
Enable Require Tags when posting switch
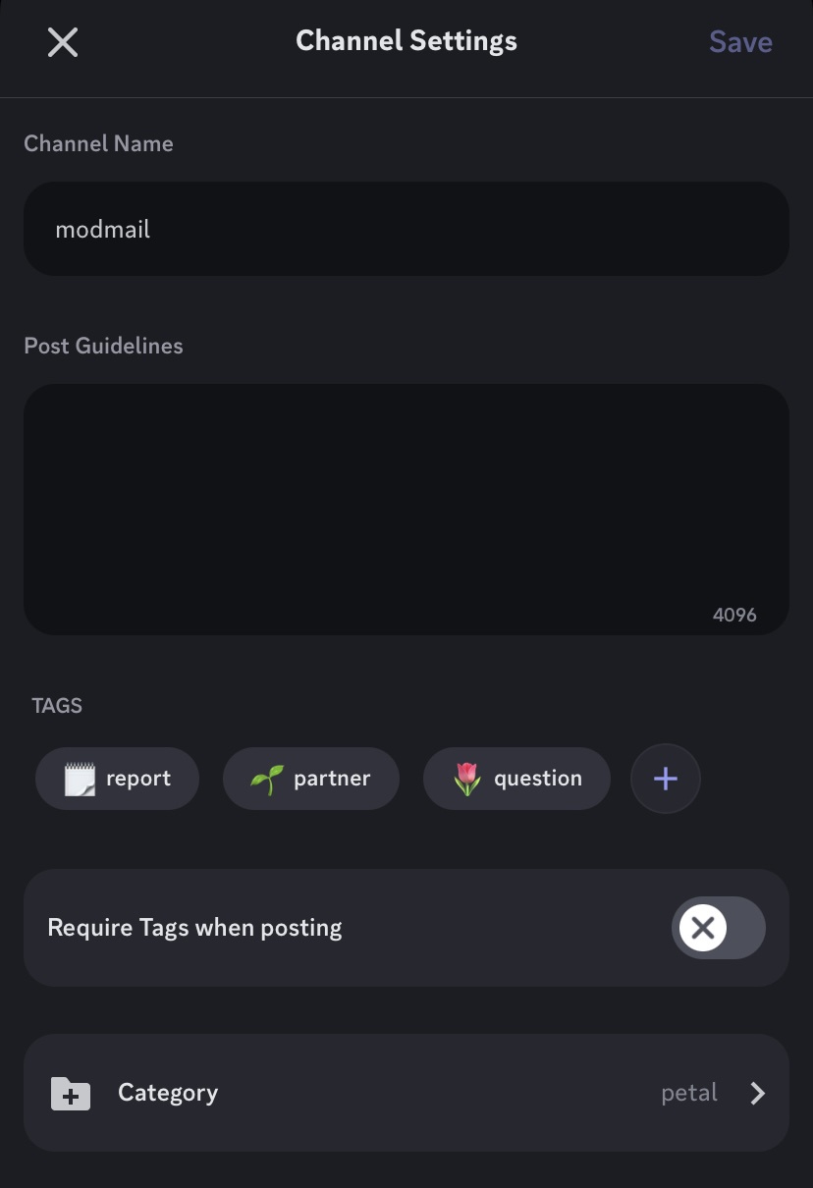[x=718, y=928]
